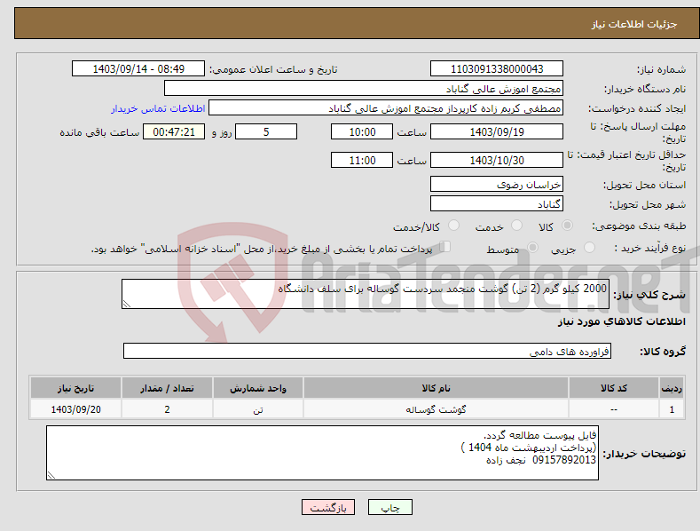The image size is (700, 531).
Task: Select the خدمت radio button
Action: tap(516, 226)
